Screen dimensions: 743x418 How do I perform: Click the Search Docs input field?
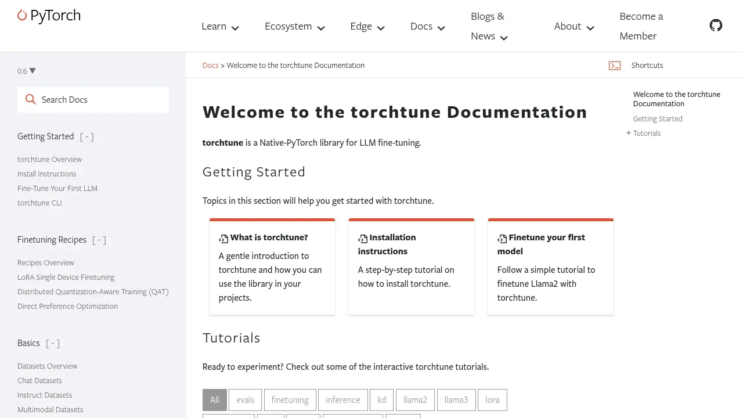[93, 100]
